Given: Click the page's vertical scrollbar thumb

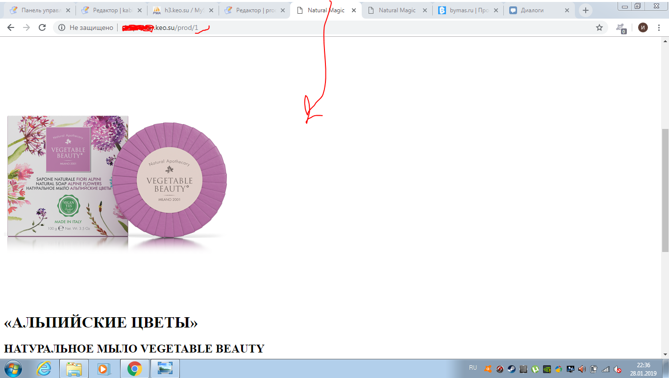Looking at the screenshot, I should (x=665, y=190).
